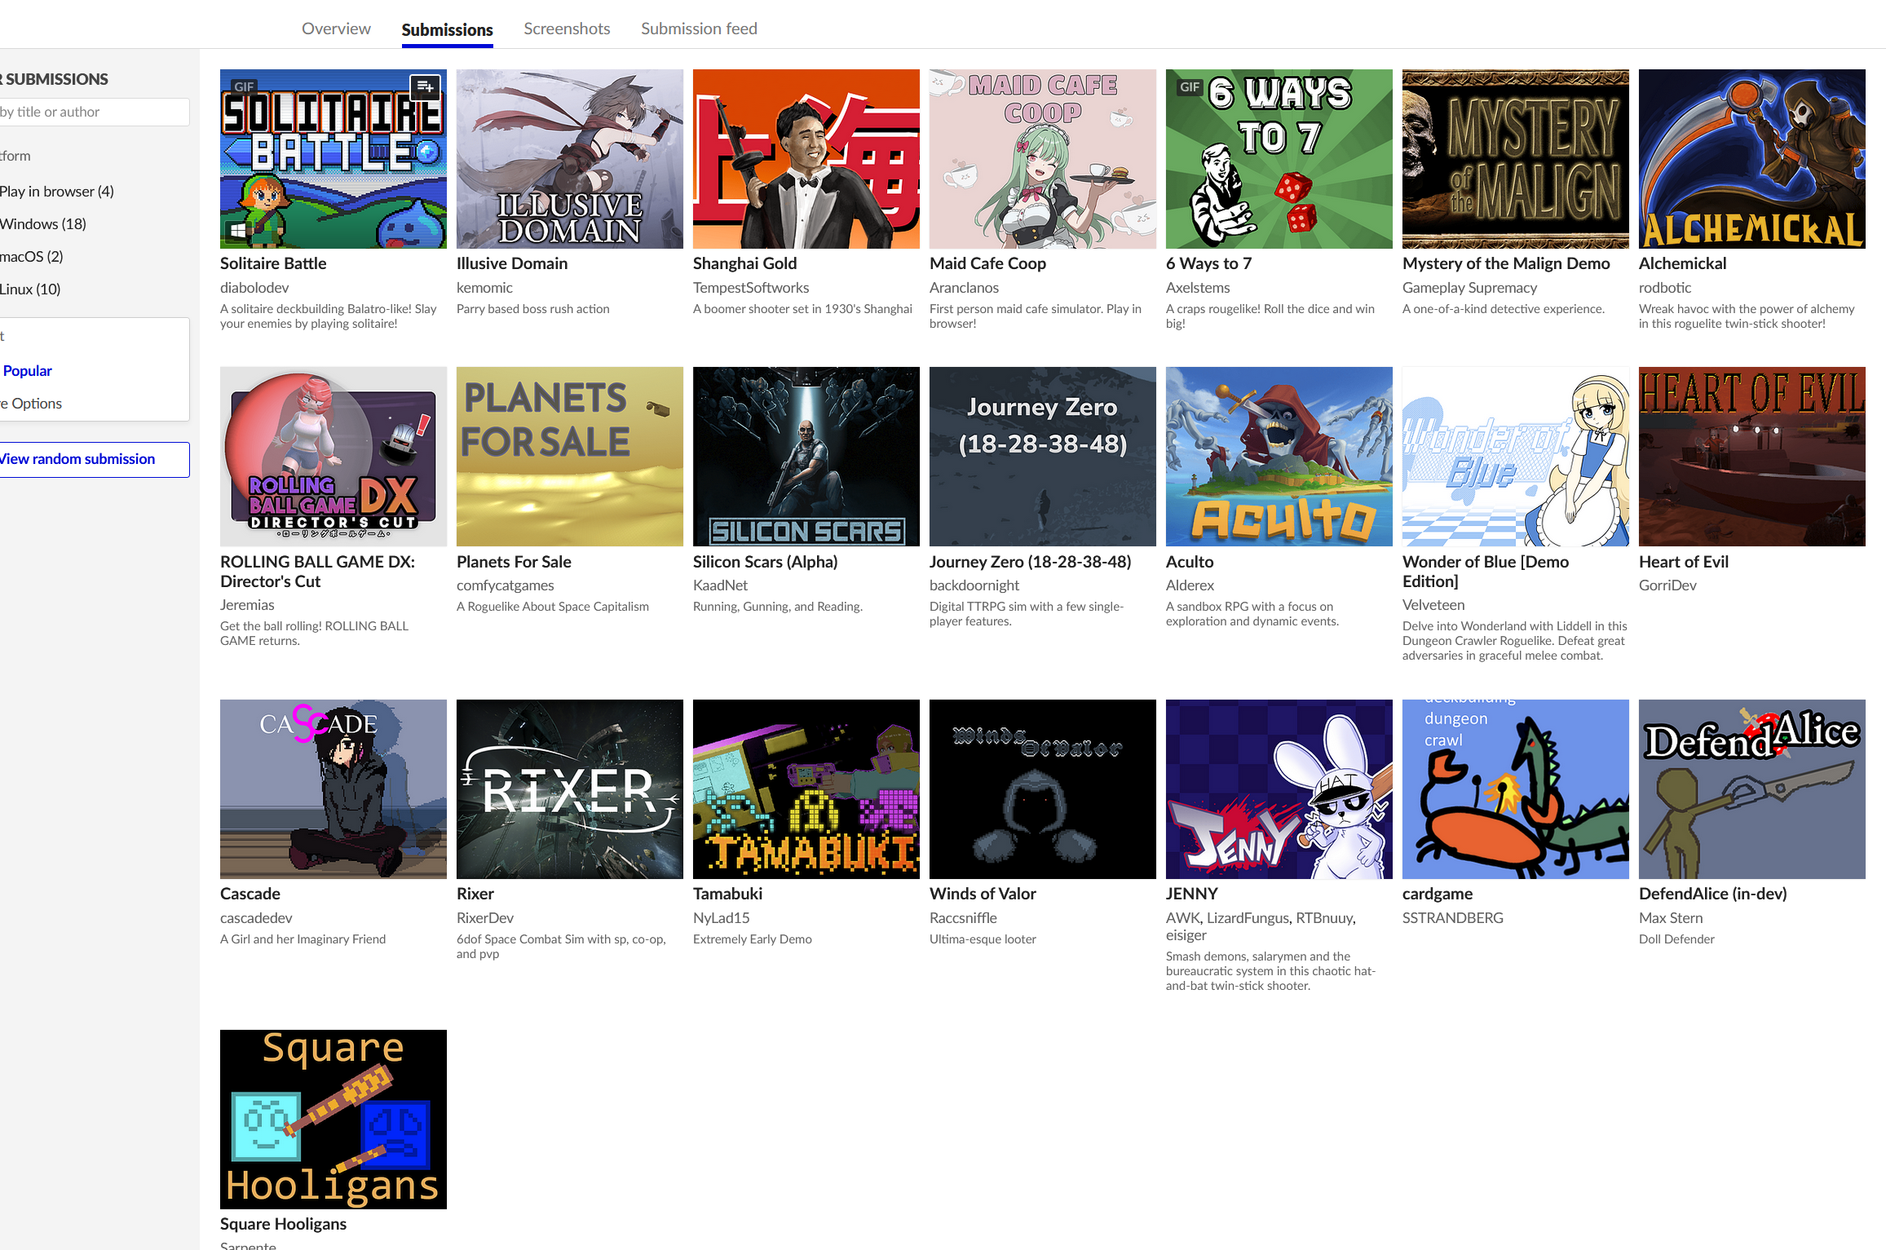Filter submissions by Windows platform

tap(43, 224)
